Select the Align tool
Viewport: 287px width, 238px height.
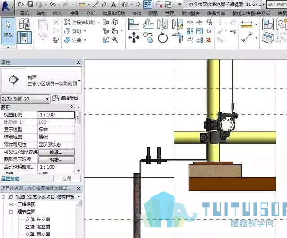(134, 24)
